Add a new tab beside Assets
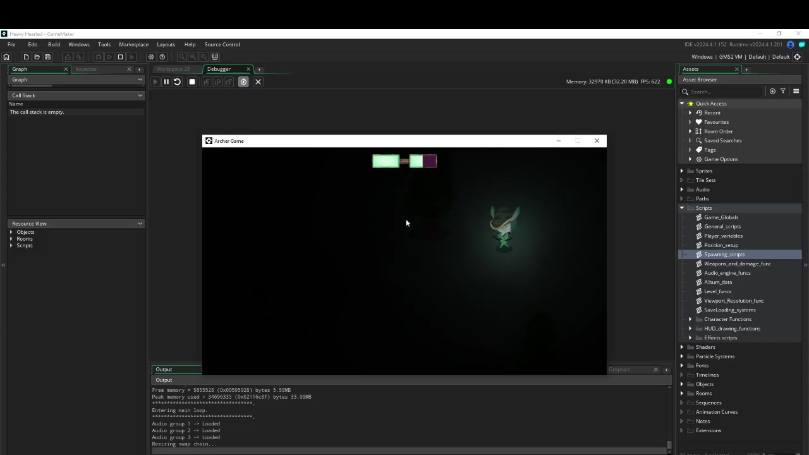This screenshot has height=455, width=809. point(746,69)
